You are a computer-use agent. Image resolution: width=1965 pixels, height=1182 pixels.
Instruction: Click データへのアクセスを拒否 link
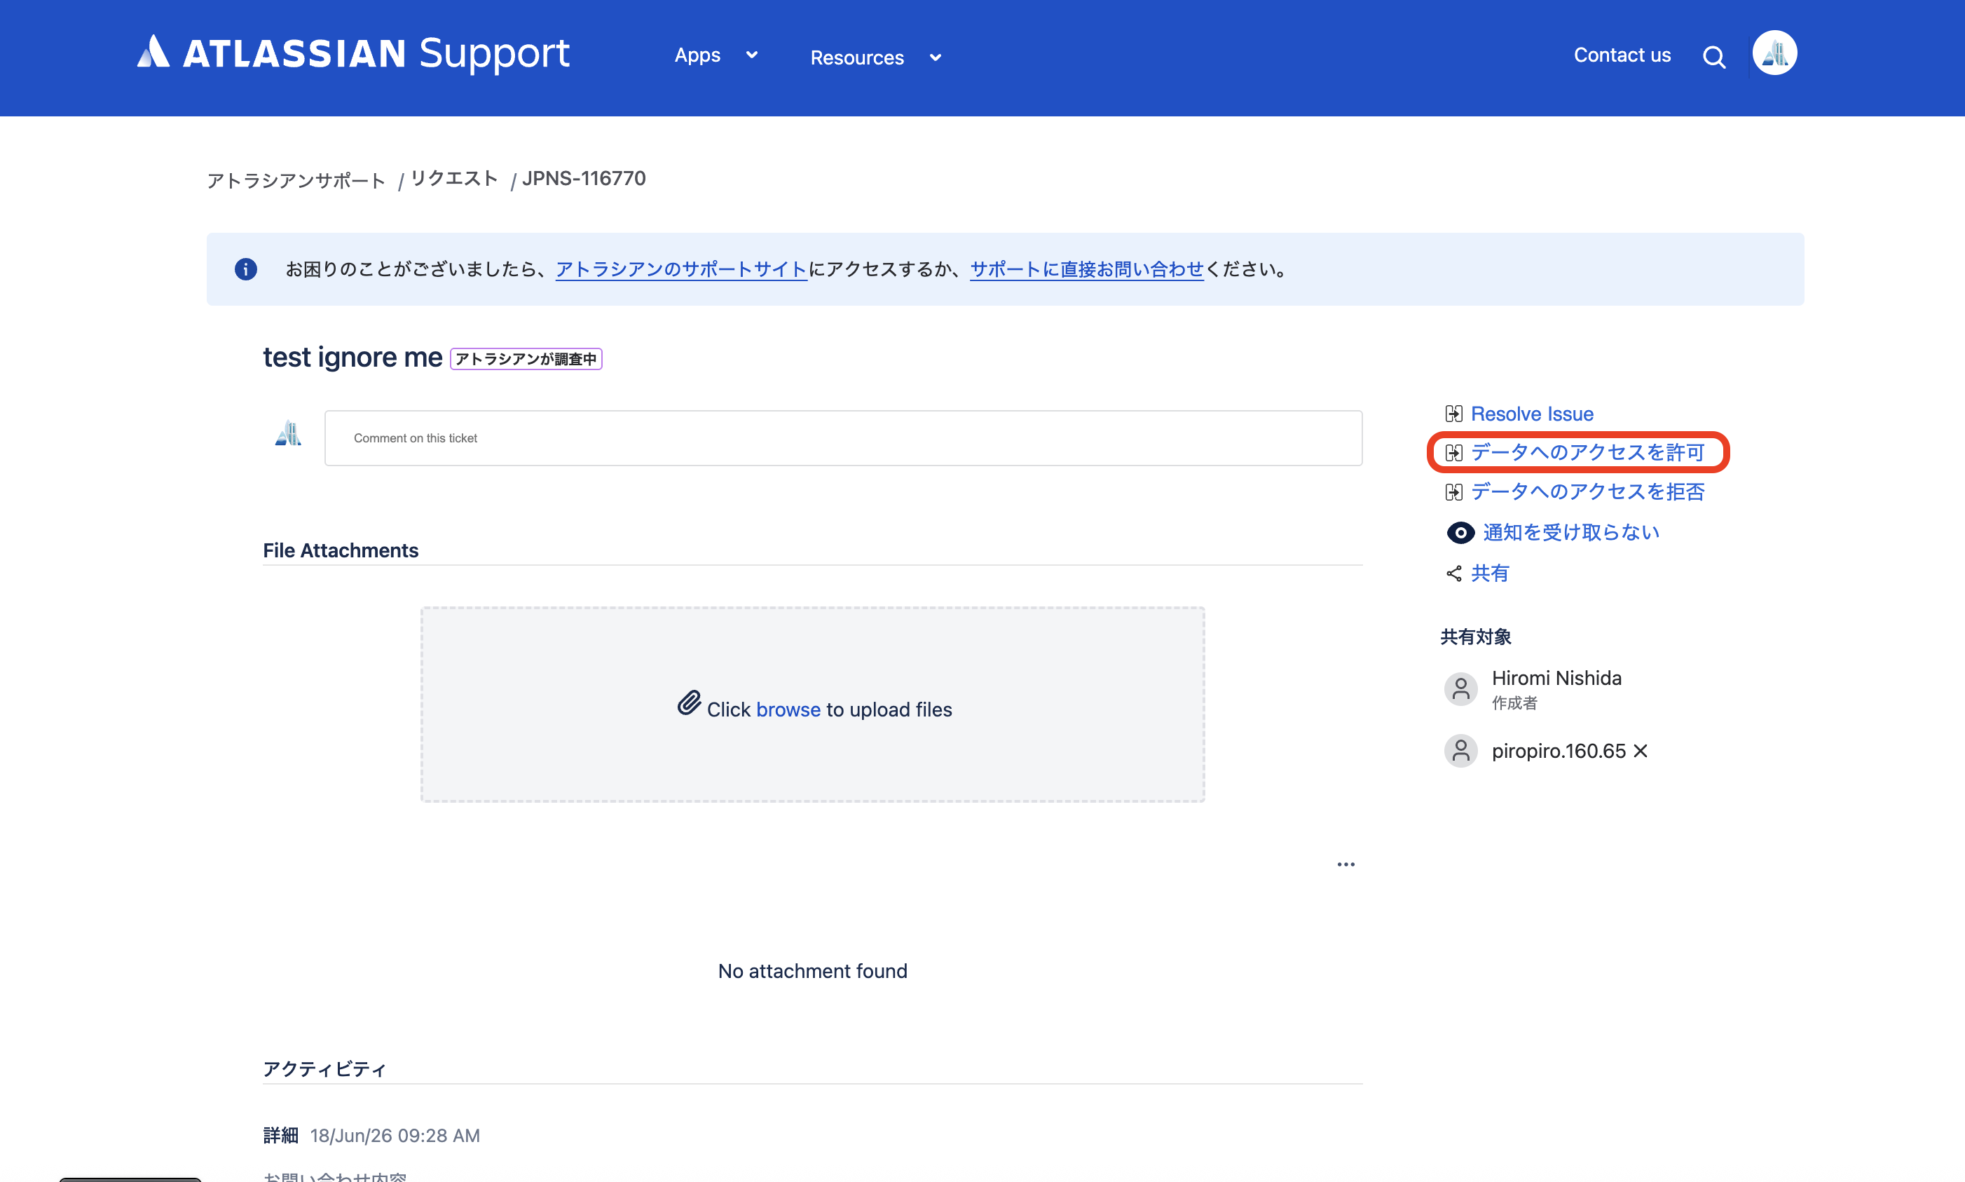click(x=1587, y=491)
